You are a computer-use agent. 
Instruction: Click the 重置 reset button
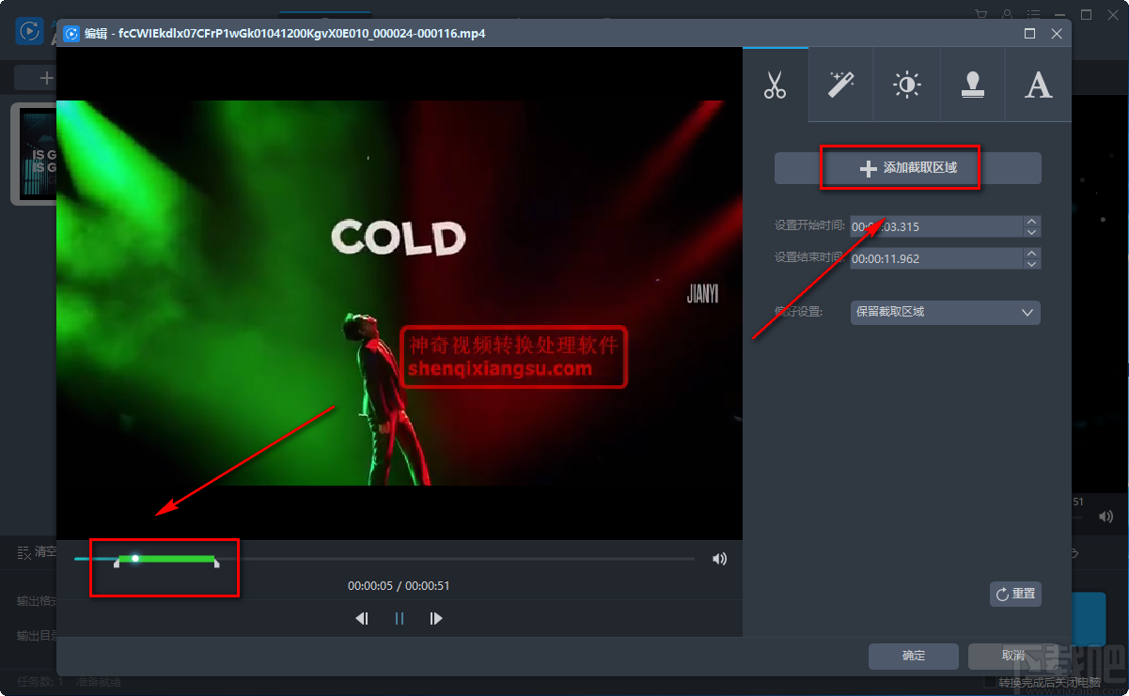(x=1015, y=594)
